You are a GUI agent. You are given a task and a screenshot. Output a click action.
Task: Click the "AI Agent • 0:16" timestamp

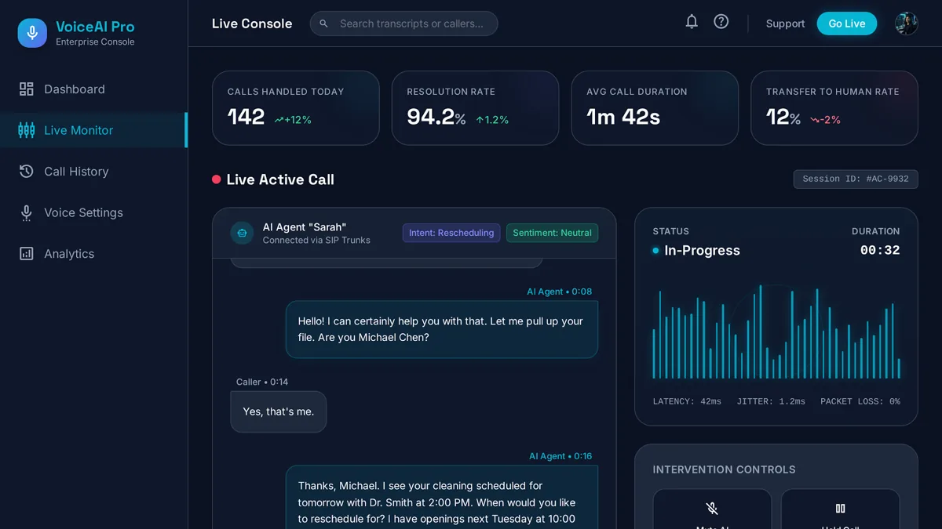(560, 456)
